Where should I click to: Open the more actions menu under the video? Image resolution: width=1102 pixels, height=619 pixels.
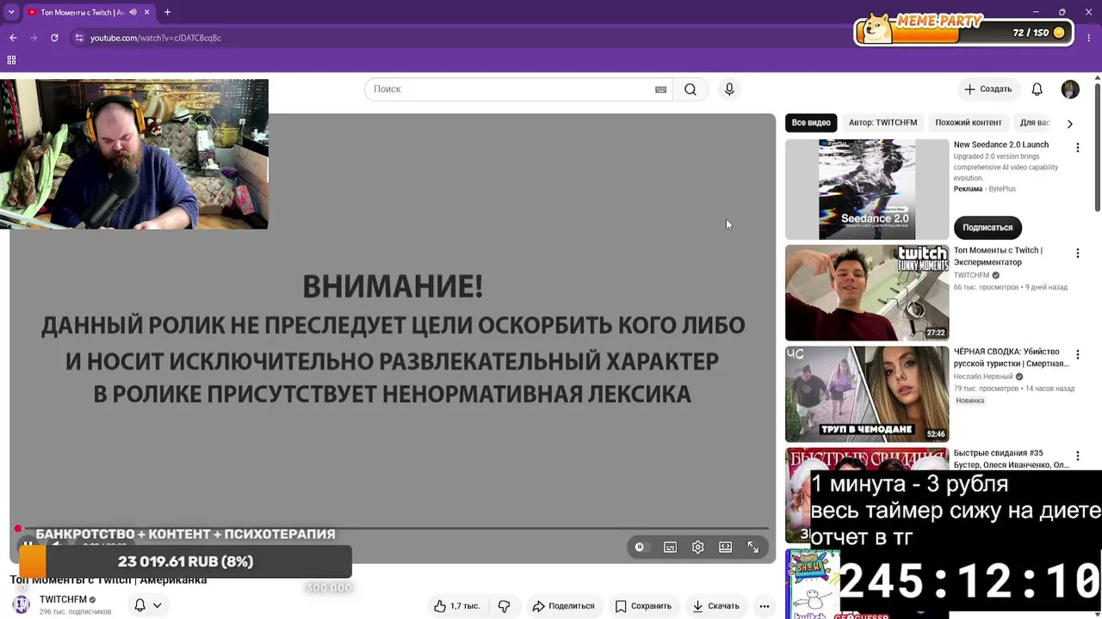point(764,606)
